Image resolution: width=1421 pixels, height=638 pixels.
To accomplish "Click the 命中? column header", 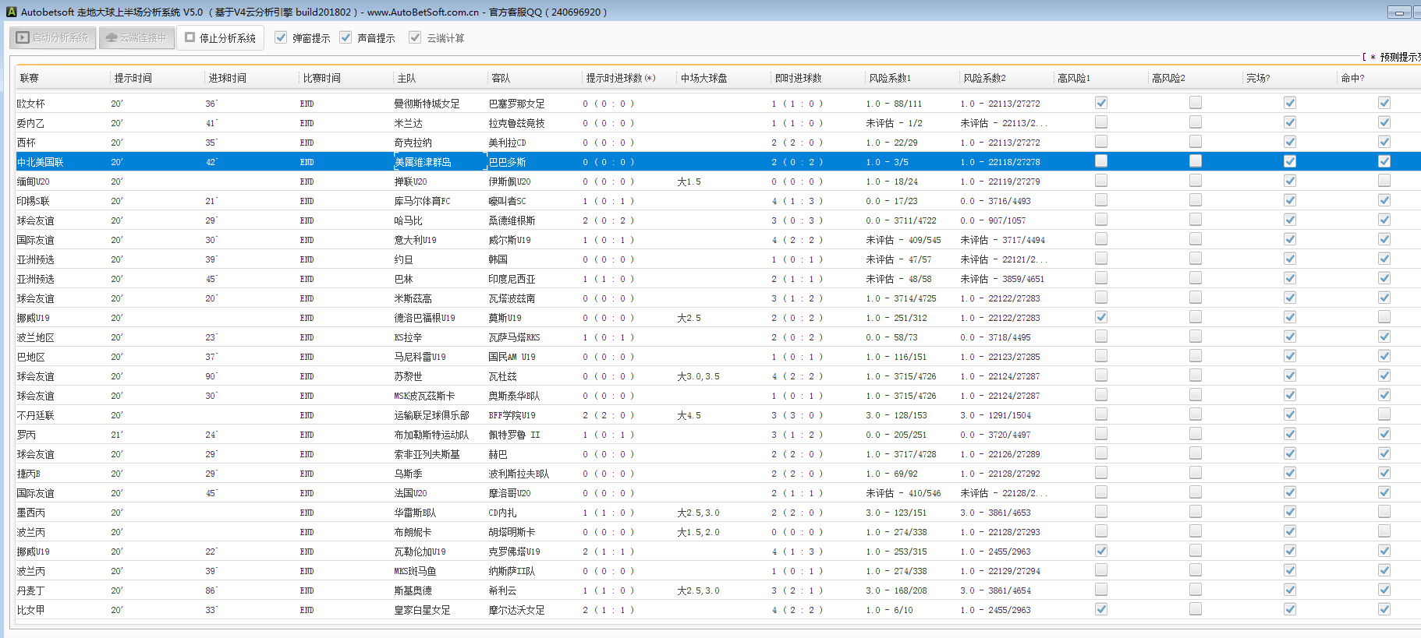I will point(1352,78).
